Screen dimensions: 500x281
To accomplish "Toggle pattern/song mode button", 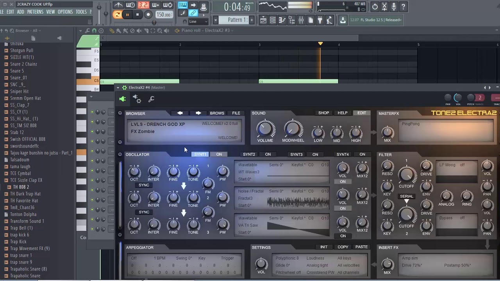I will (x=117, y=15).
